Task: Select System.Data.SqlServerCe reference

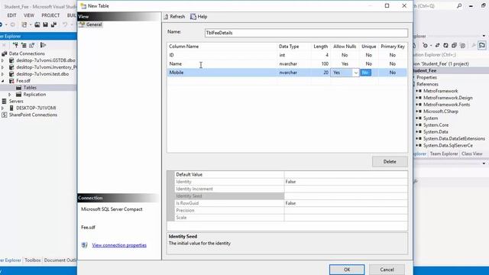Action: point(448,145)
